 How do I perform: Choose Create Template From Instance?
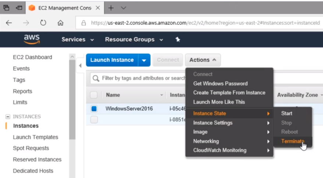tap(229, 92)
